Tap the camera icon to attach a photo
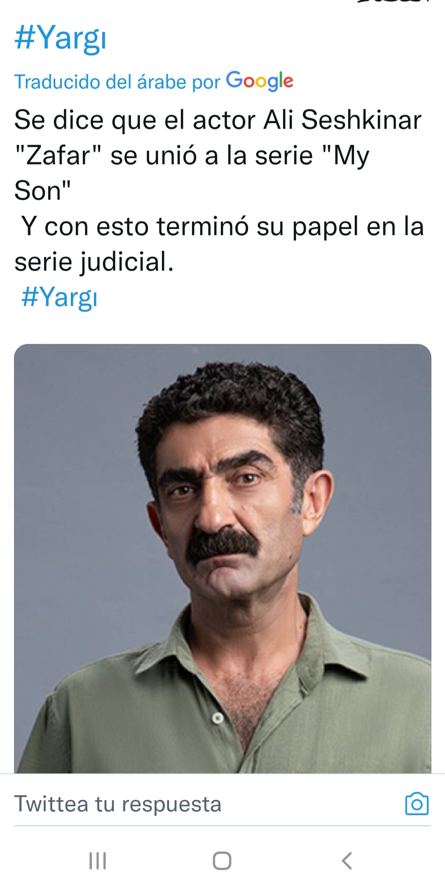This screenshot has width=445, height=888. [x=417, y=804]
